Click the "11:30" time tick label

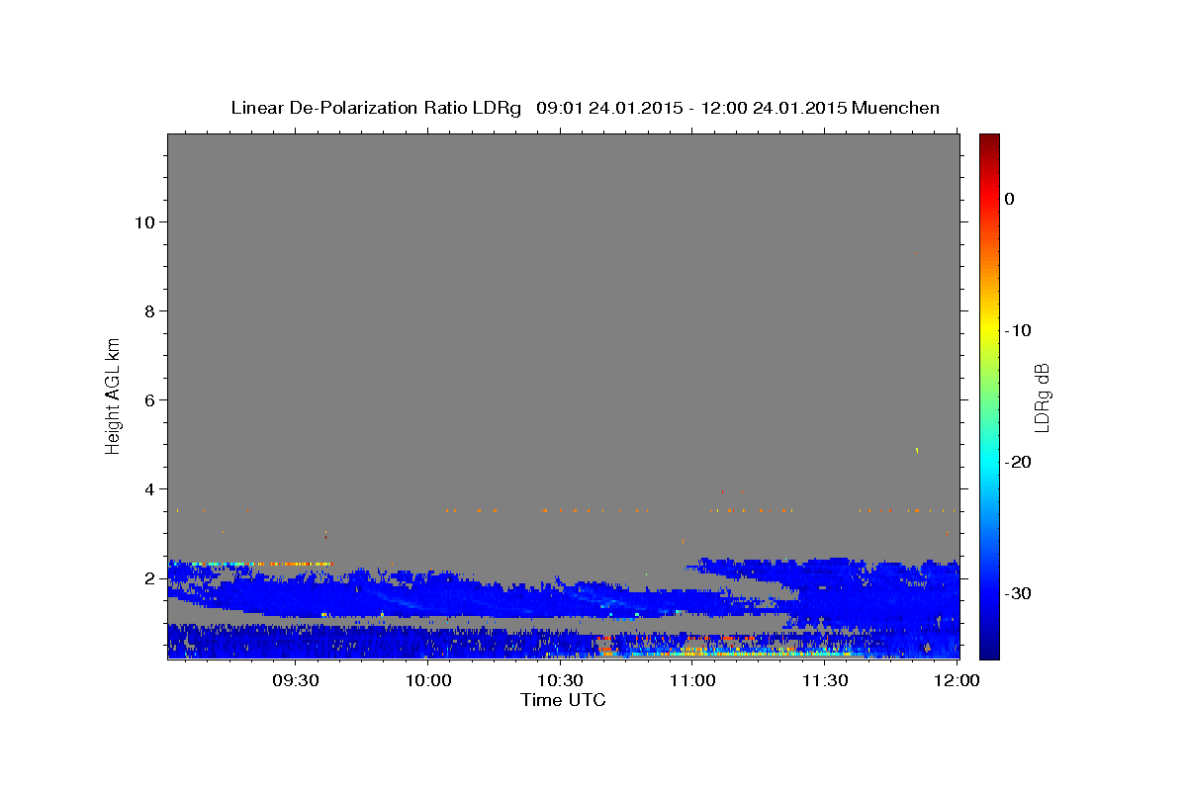point(824,681)
